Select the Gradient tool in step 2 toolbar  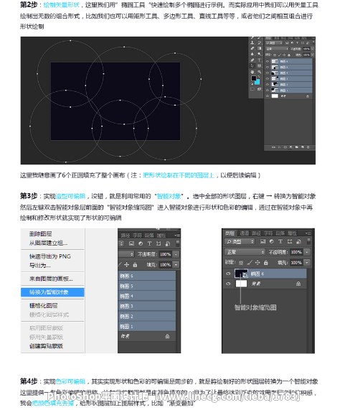pyautogui.click(x=260, y=48)
